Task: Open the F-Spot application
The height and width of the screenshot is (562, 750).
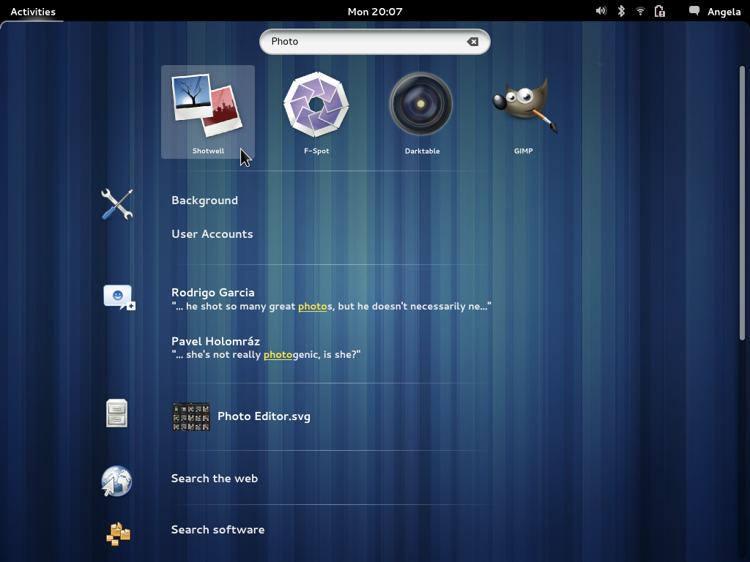Action: pyautogui.click(x=316, y=112)
